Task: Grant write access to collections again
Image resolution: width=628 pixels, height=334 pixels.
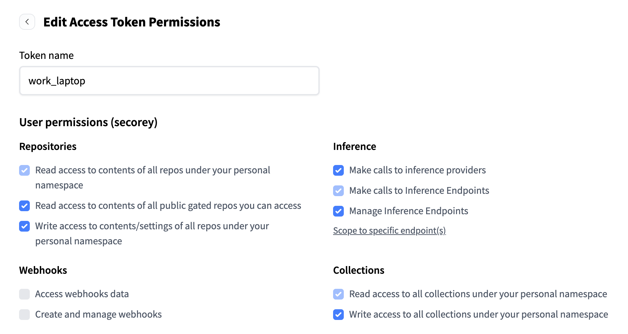Action: (x=338, y=315)
